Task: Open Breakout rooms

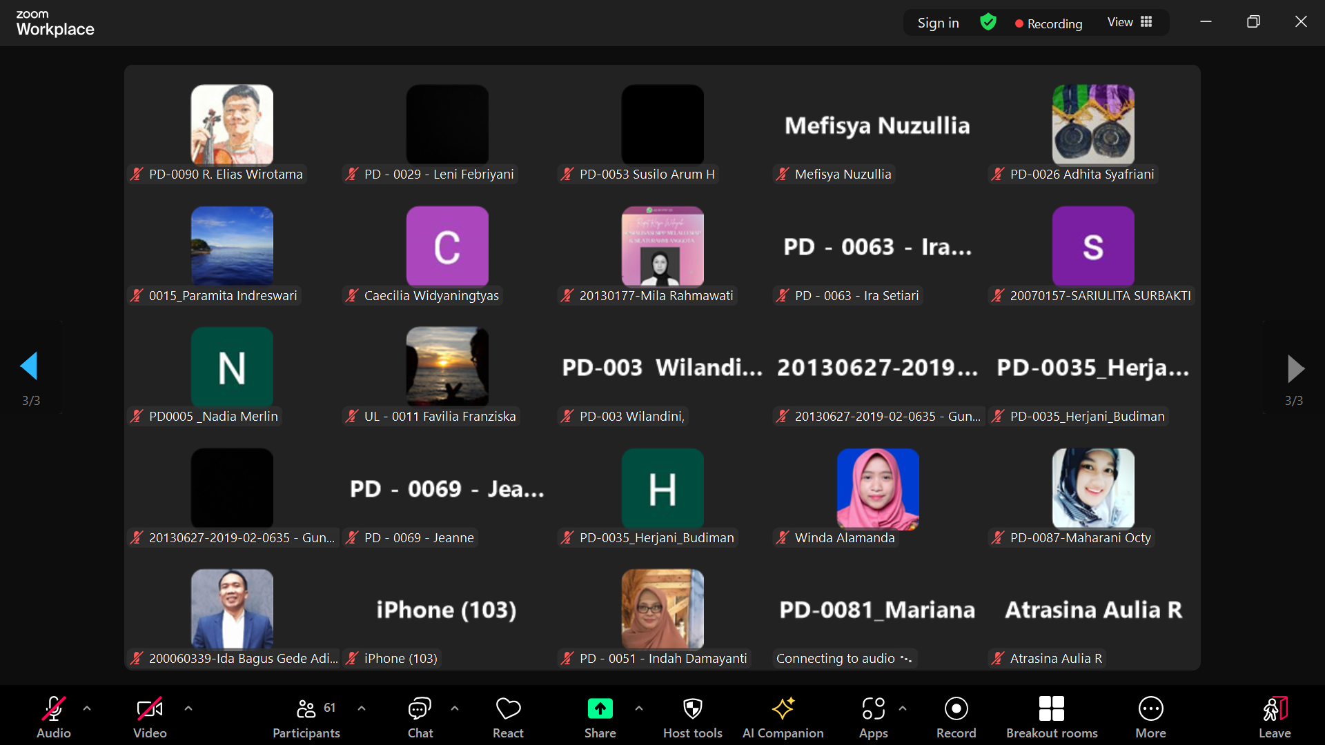Action: [1051, 717]
